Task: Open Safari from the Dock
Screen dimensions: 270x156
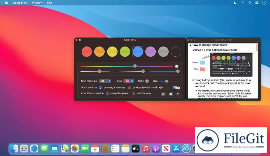Action: click(34, 149)
